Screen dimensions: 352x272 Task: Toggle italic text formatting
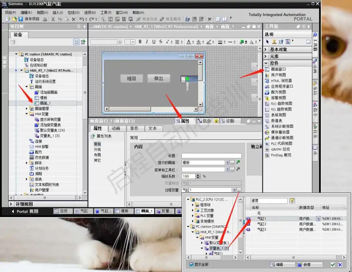(x=147, y=41)
